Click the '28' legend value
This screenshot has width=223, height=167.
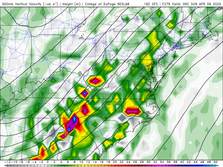[142, 162]
